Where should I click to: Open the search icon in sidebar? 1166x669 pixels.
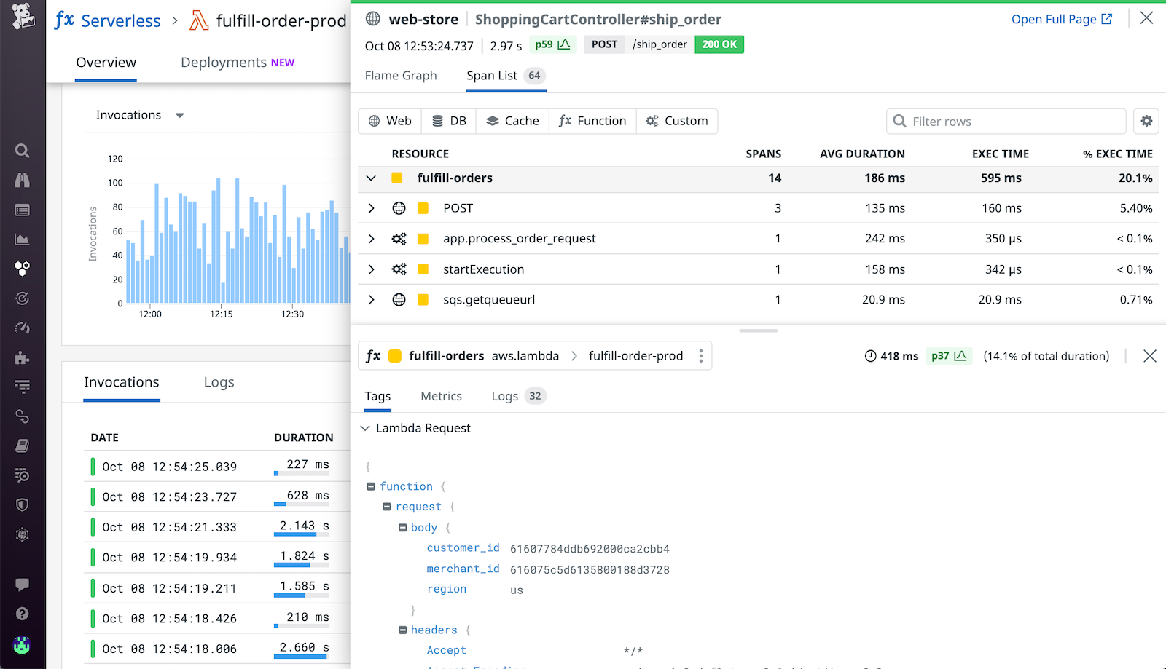tap(22, 151)
